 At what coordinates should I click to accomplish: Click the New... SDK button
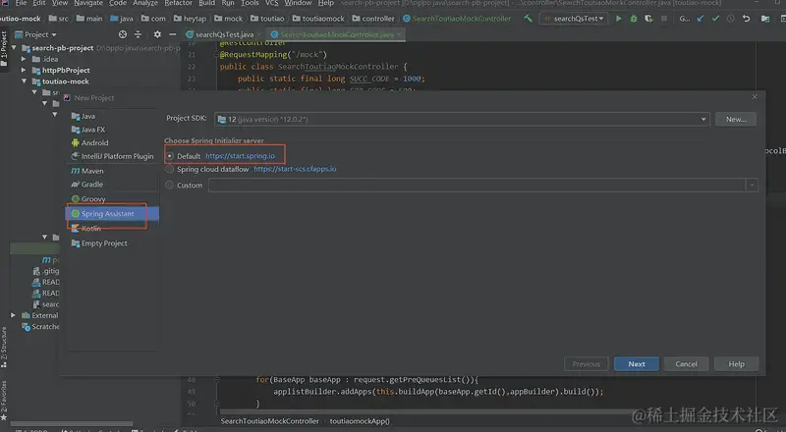pyautogui.click(x=735, y=119)
